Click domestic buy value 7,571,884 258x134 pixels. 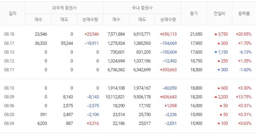(x=116, y=34)
